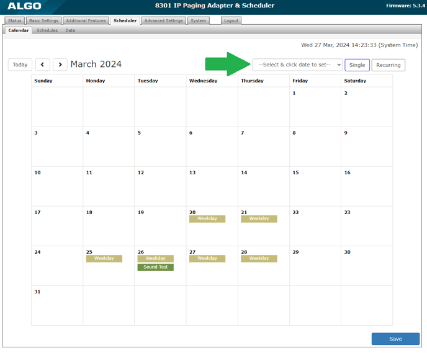Image resolution: width=427 pixels, height=353 pixels.
Task: Select the Single mode button
Action: (x=357, y=65)
